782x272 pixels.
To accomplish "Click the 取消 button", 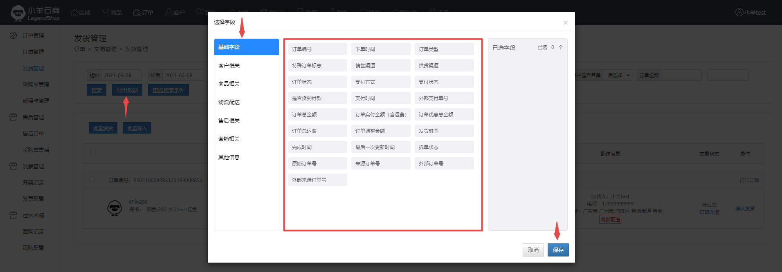I will click(x=533, y=250).
